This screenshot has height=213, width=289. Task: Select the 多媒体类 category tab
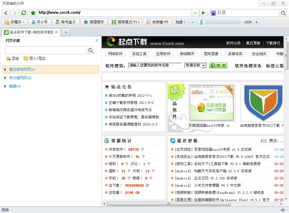tap(235, 54)
